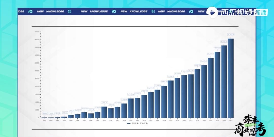Click the x-axis year label 1980

(x=44, y=121)
